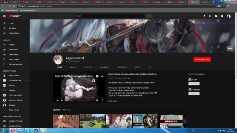
Task: Open the Night of Nights video title link
Action: click(133, 74)
